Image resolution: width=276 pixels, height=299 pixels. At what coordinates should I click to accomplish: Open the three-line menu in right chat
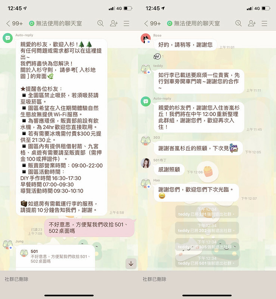tap(264, 23)
